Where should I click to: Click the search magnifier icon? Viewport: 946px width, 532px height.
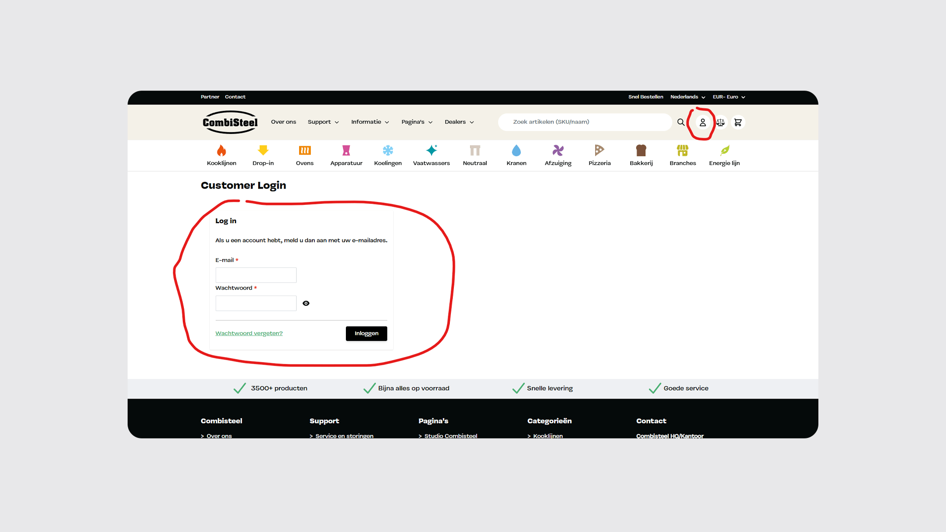point(680,122)
